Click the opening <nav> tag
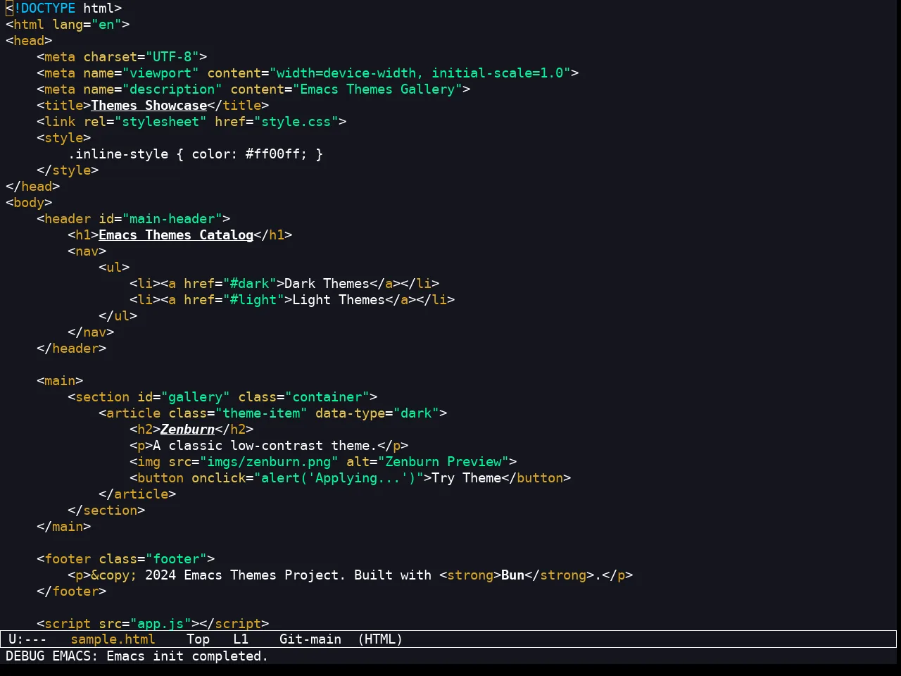The image size is (901, 676). click(87, 251)
